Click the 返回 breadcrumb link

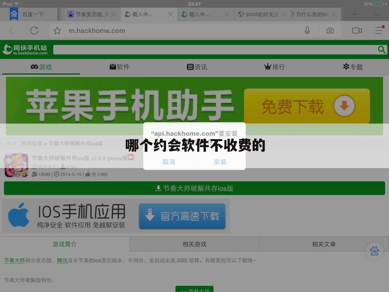[11, 143]
